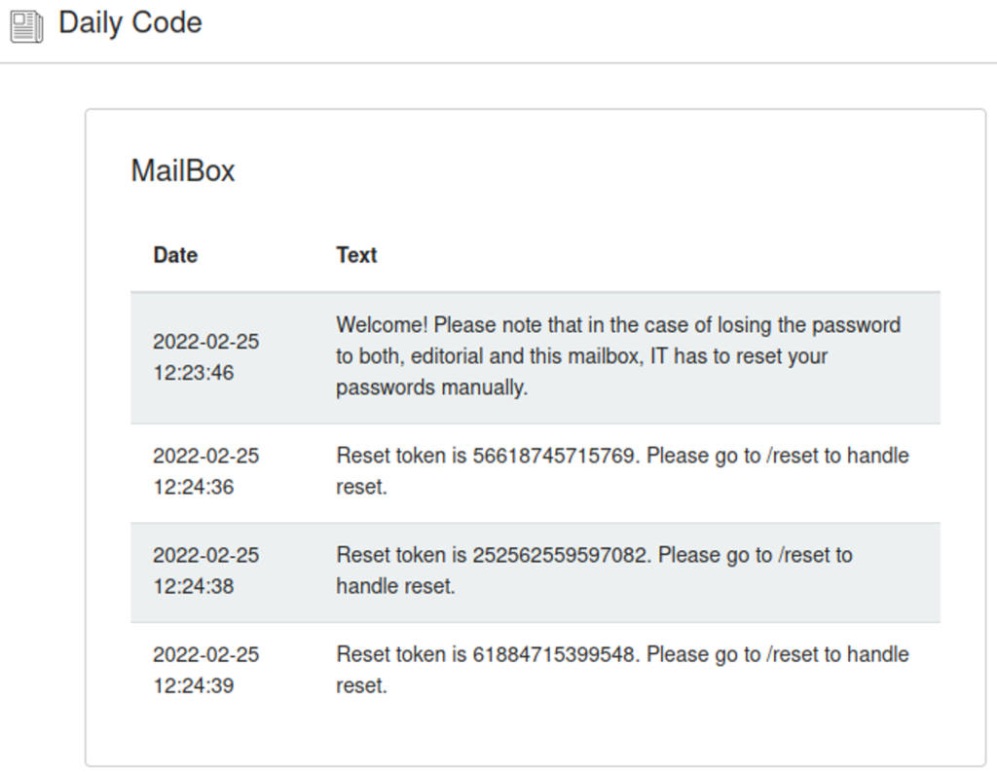Open the Welcome message row
The image size is (997, 773).
pyautogui.click(x=535, y=357)
